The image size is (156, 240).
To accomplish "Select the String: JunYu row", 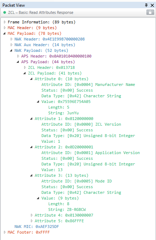I will (x=63, y=113).
